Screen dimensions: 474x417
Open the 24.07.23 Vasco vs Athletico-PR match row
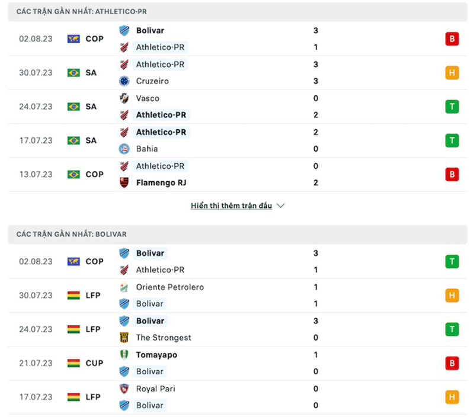click(x=237, y=107)
